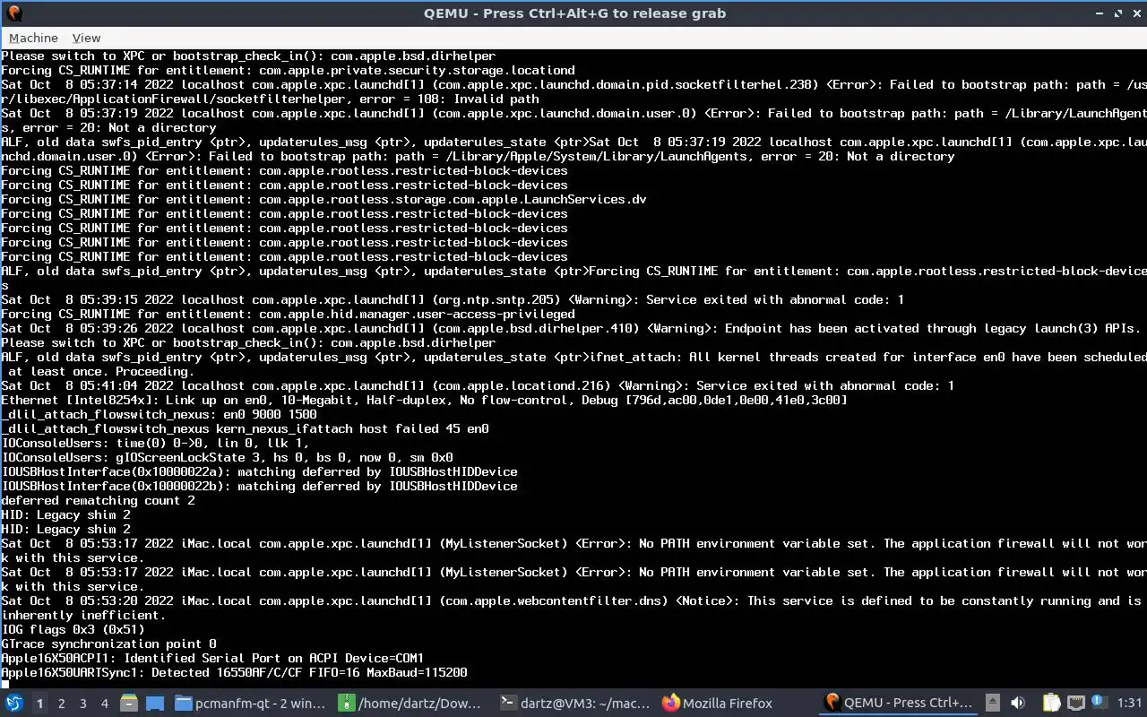This screenshot has width=1147, height=717.
Task: Click the 'socketfilterhel.238' error line
Action: (573, 84)
